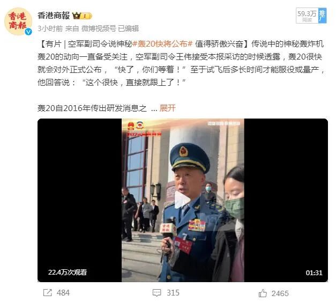The width and height of the screenshot is (336, 302).
Task: Play the video with center play button
Action: [x=183, y=200]
